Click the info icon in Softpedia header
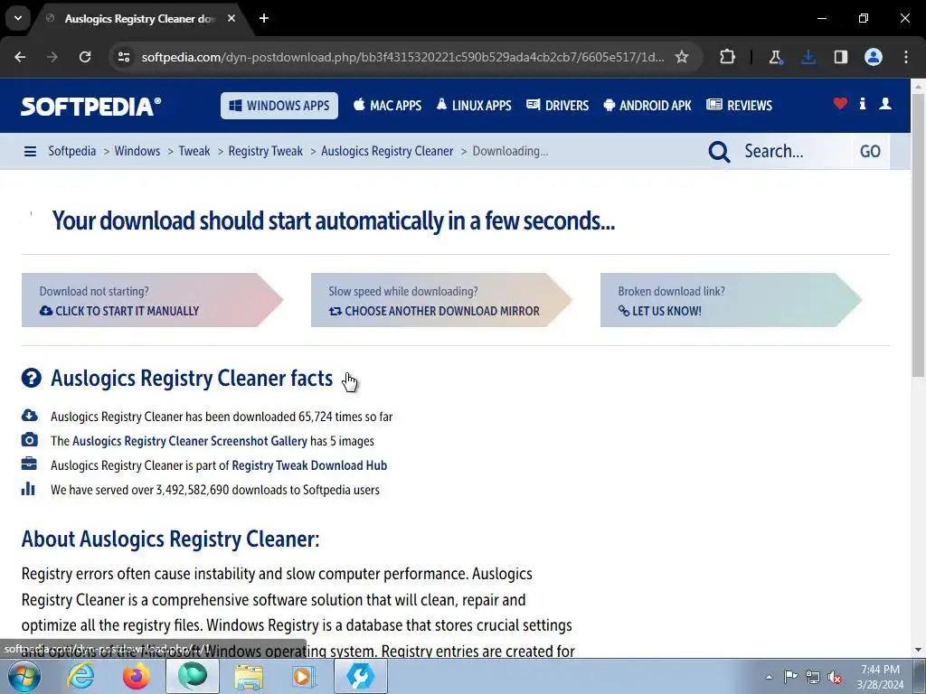This screenshot has height=694, width=926. tap(863, 104)
